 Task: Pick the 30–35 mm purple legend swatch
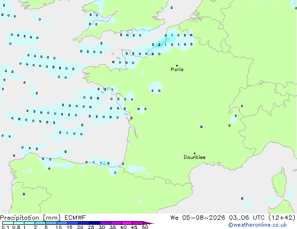(x=105, y=223)
